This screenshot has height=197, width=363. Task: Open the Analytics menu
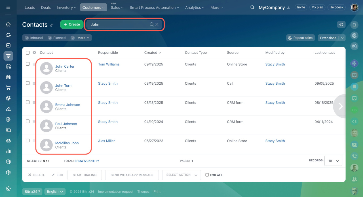tap(195, 8)
